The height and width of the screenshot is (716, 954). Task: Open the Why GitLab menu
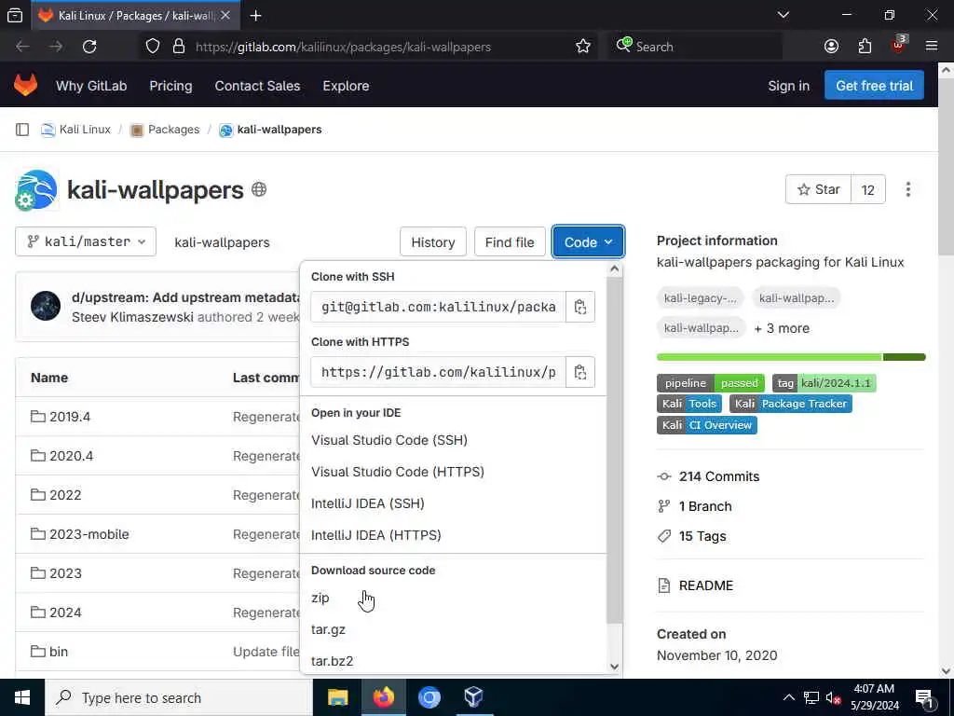(x=91, y=86)
